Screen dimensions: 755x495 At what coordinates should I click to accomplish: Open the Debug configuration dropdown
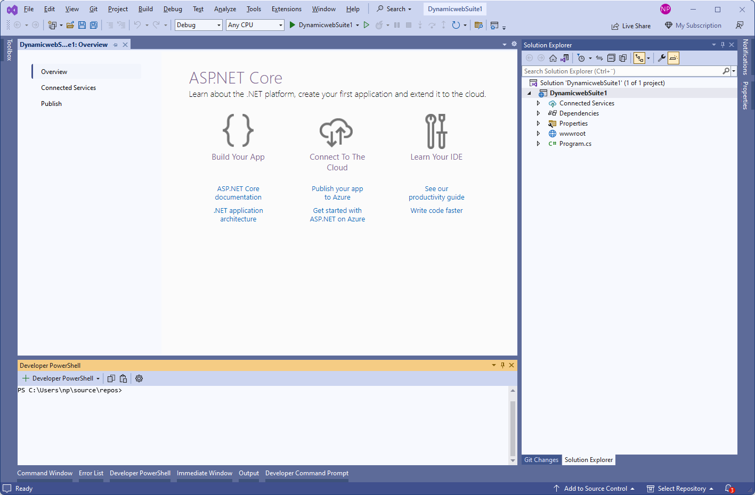point(199,25)
